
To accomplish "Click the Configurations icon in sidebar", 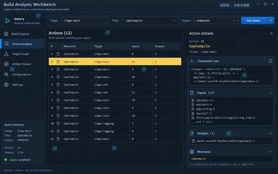I will point(6,74).
